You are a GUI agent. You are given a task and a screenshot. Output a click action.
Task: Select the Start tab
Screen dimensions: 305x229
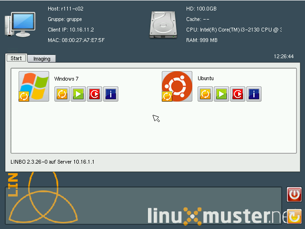click(x=16, y=58)
